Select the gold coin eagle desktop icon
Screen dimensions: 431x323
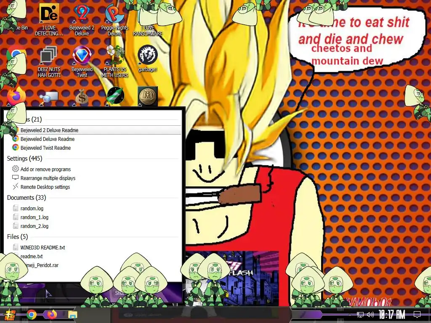148,96
